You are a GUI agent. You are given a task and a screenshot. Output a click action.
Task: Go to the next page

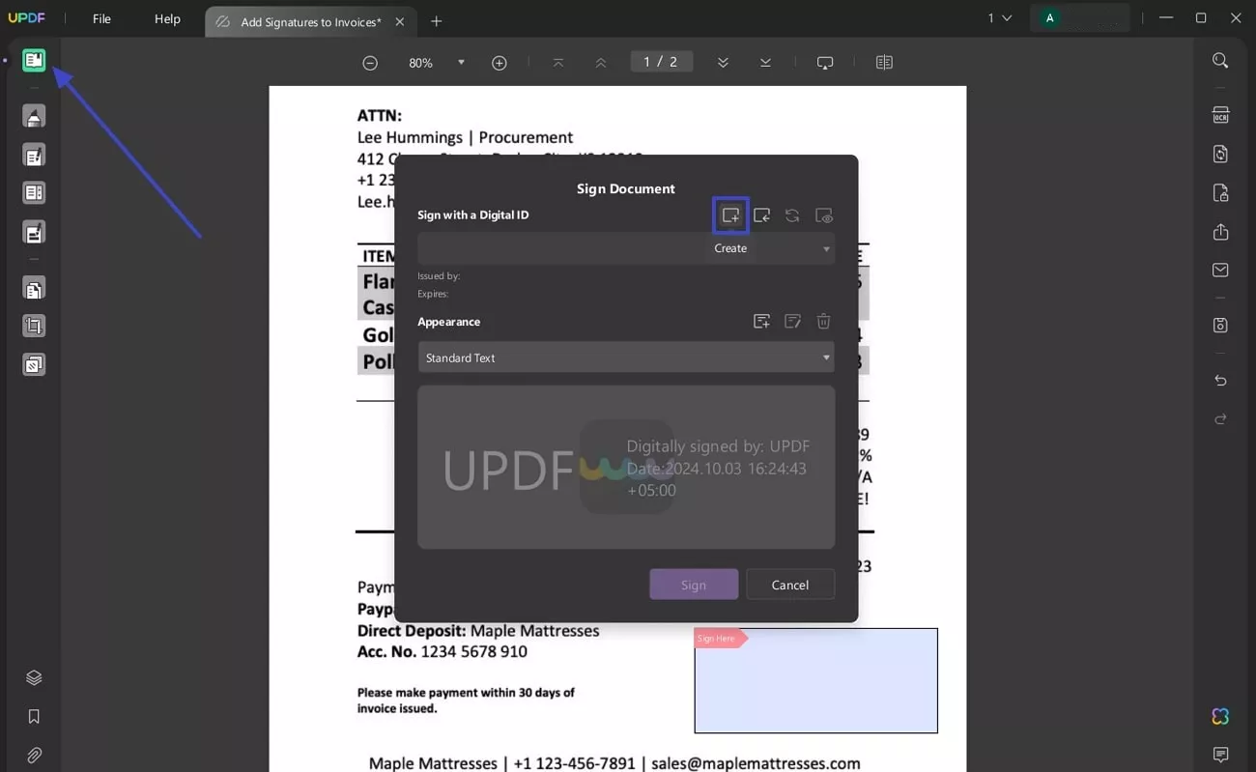(x=723, y=63)
